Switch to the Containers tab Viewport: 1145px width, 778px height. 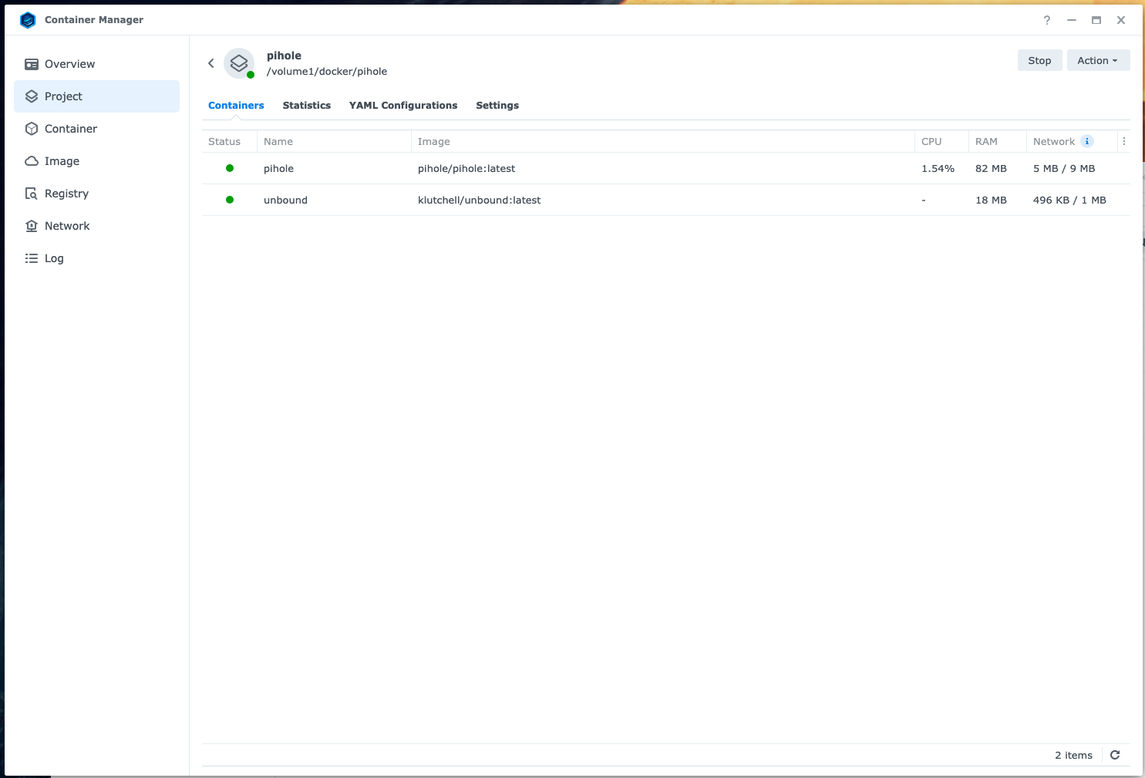(236, 106)
